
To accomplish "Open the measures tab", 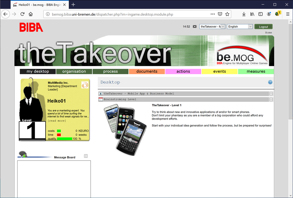I will 256,71.
